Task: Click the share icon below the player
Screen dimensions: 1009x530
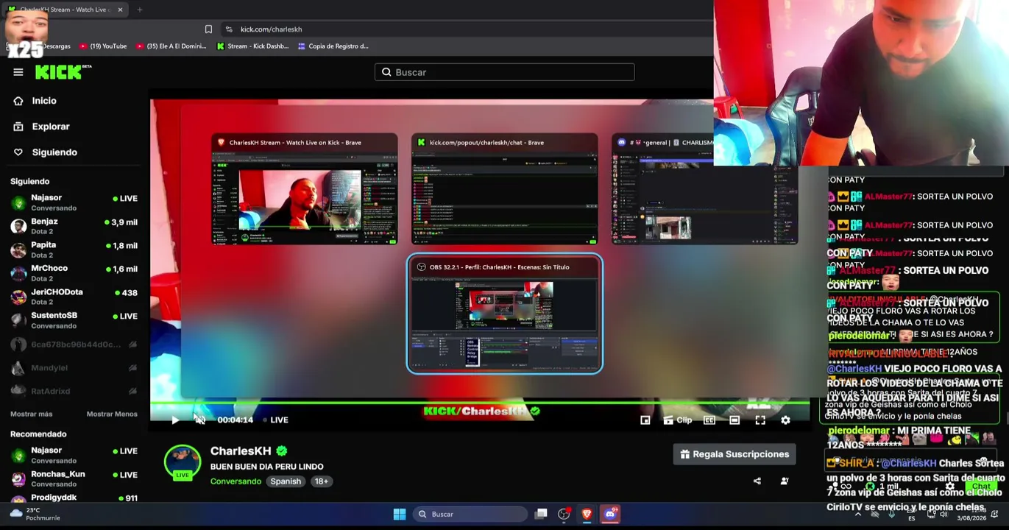Action: 757,481
